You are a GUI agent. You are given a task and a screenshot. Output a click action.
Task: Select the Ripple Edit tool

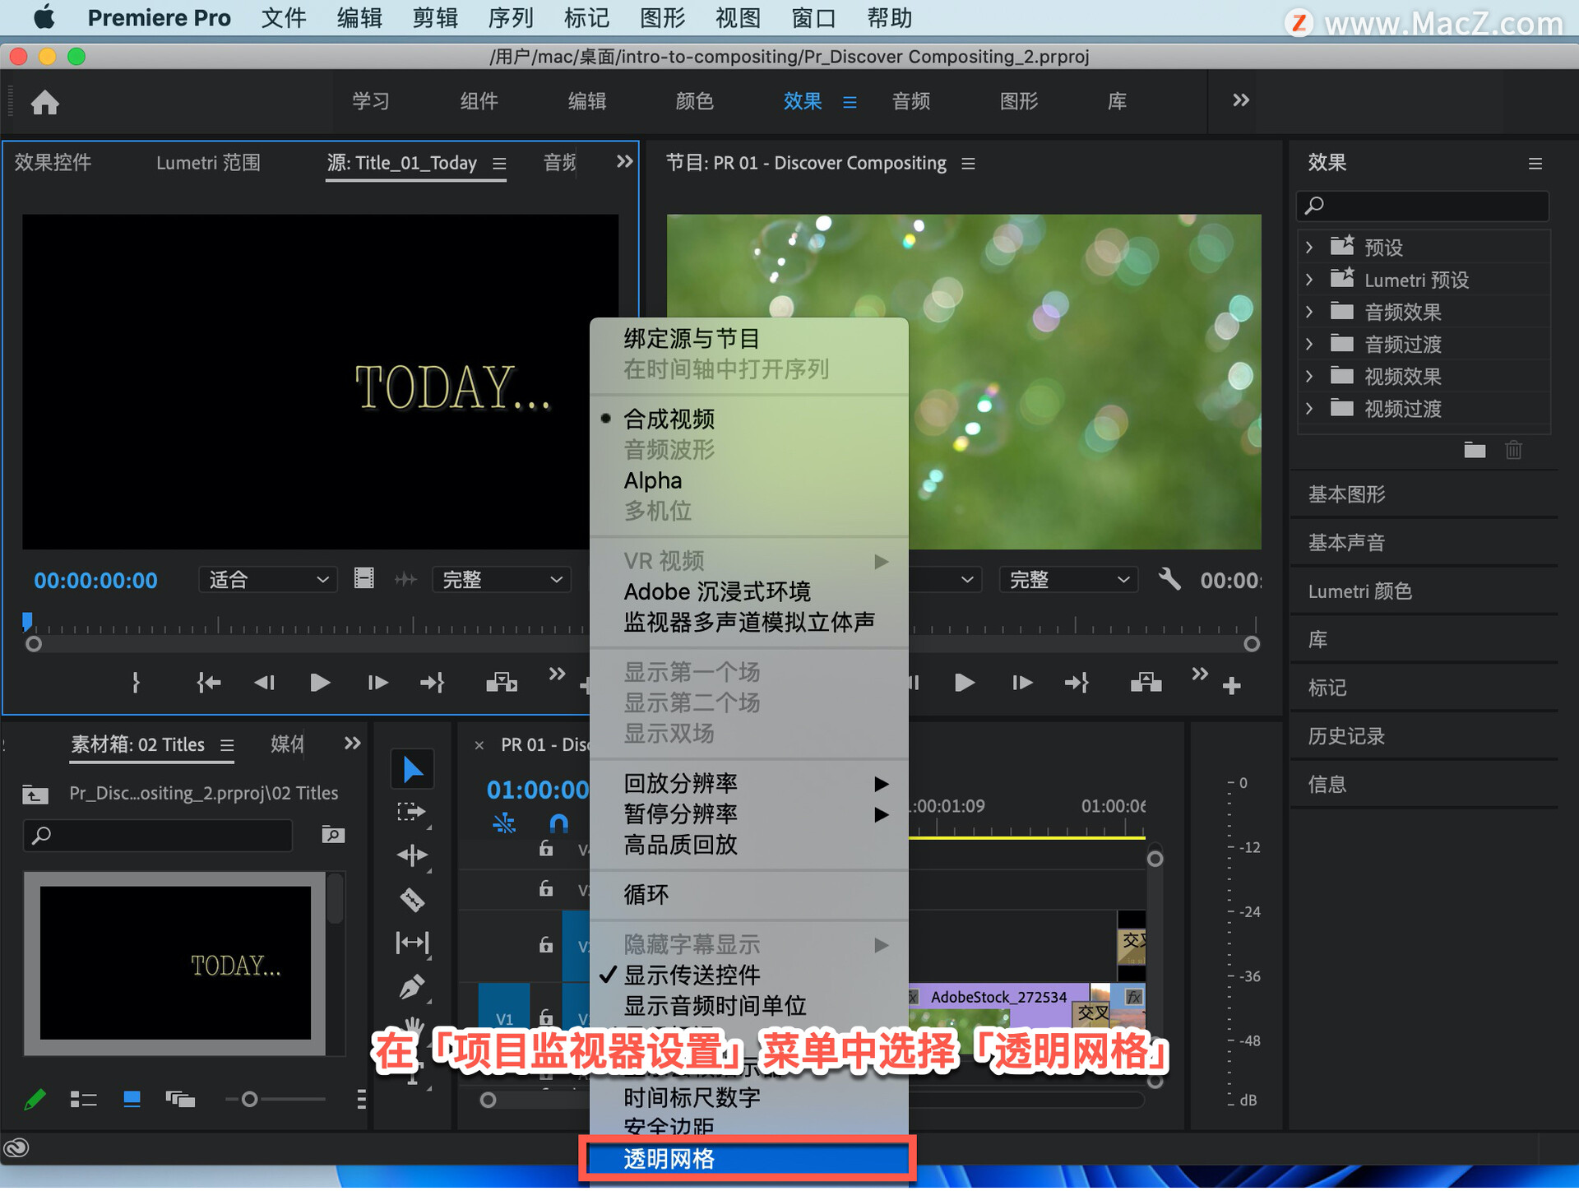(x=412, y=855)
